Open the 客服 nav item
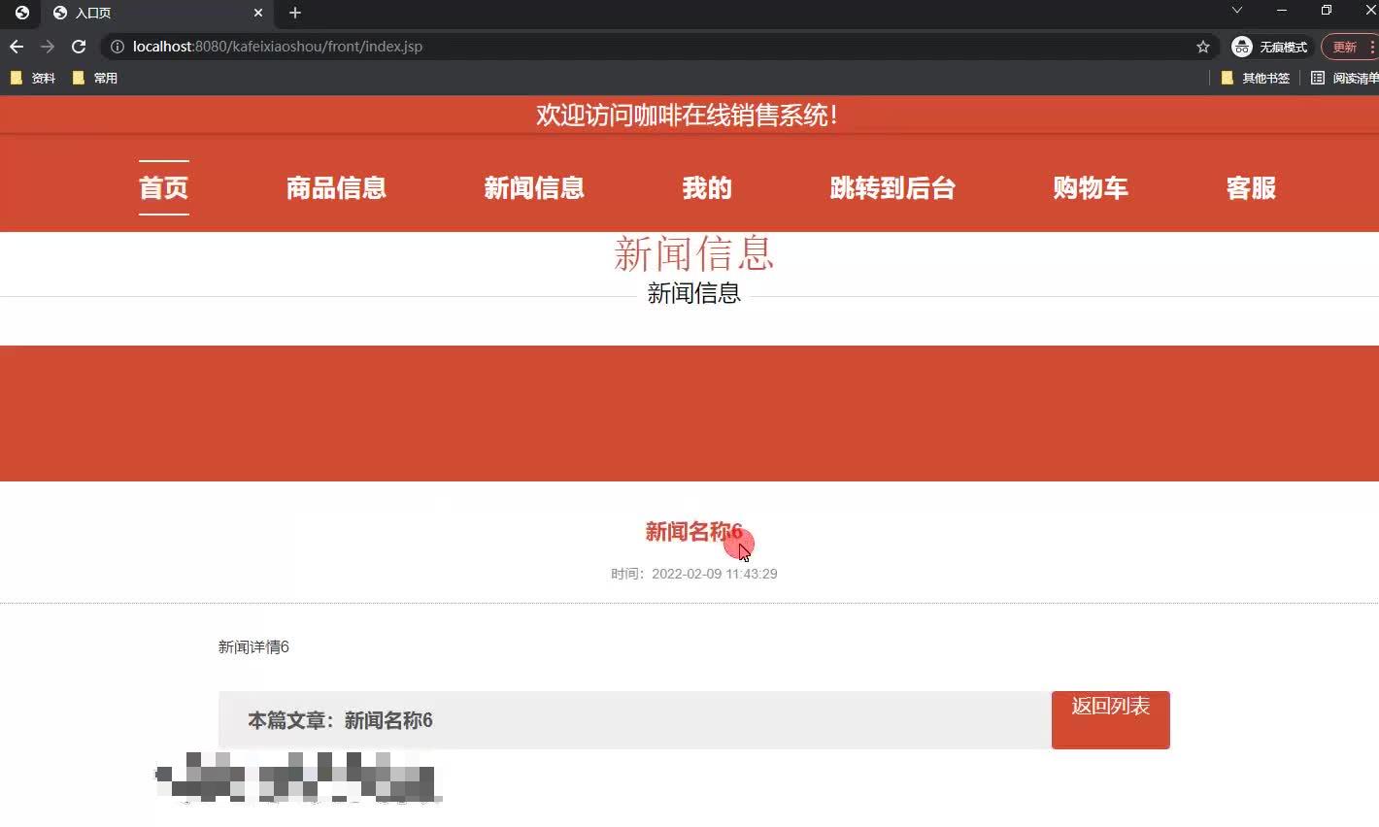This screenshot has height=827, width=1379. pyautogui.click(x=1251, y=187)
